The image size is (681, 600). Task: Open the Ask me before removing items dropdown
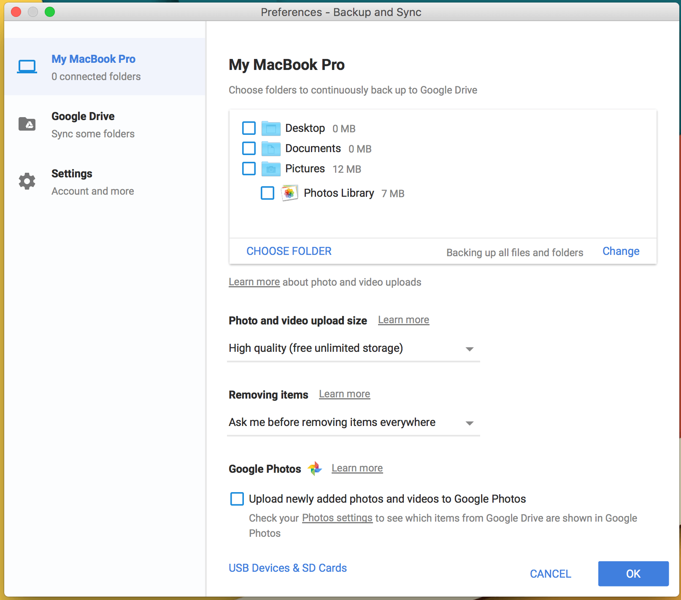(x=354, y=423)
